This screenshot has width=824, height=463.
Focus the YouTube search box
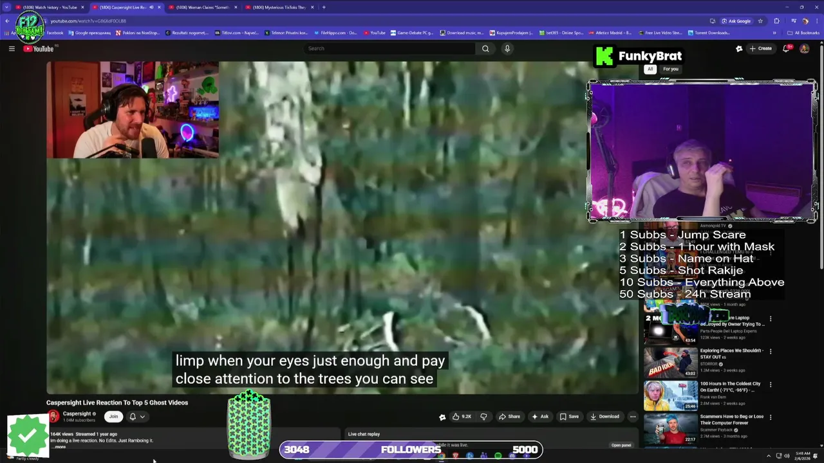coord(390,48)
